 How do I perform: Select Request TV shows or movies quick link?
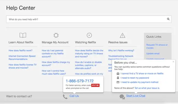click(x=157, y=46)
